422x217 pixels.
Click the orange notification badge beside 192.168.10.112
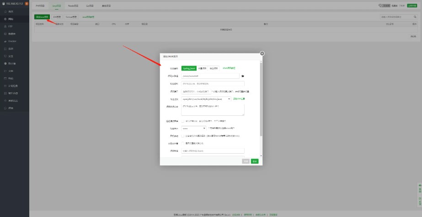click(x=27, y=4)
